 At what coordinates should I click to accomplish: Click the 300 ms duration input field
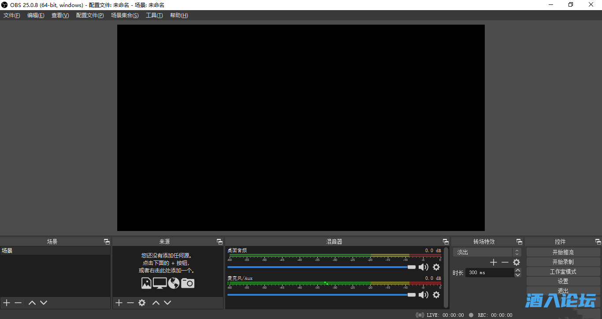tap(490, 272)
